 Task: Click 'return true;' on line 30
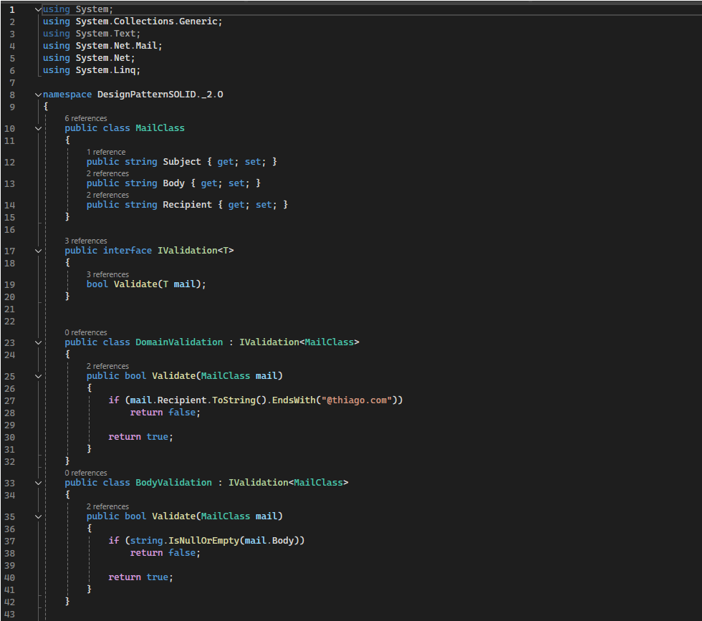pos(140,436)
